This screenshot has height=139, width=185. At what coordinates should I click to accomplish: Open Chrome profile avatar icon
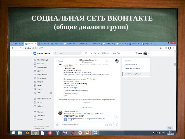[170, 48]
